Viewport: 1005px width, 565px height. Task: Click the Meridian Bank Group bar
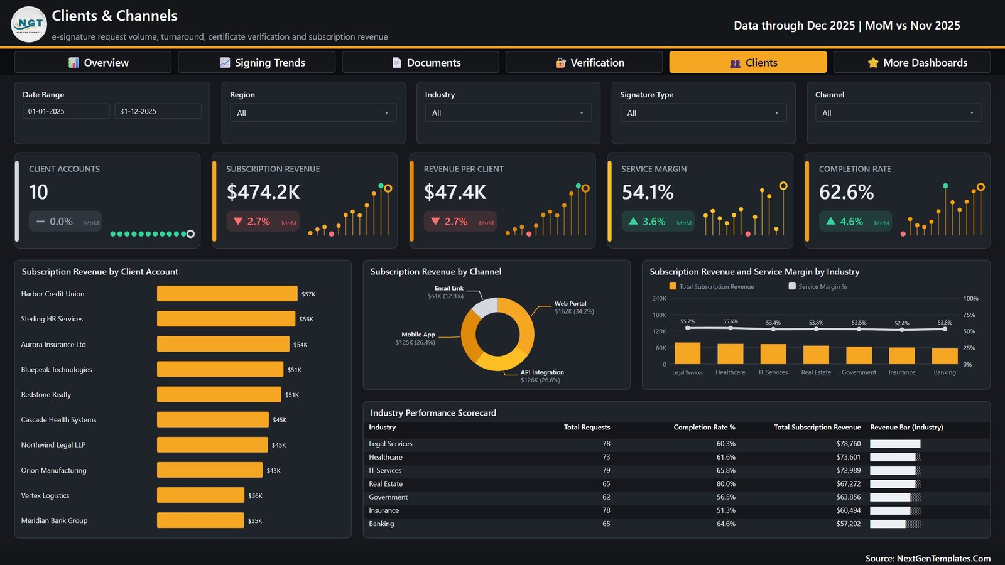pos(200,520)
